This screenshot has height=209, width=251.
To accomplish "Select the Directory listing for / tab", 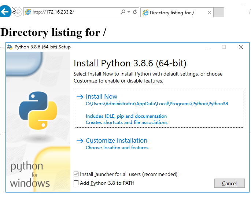I will pos(172,12).
